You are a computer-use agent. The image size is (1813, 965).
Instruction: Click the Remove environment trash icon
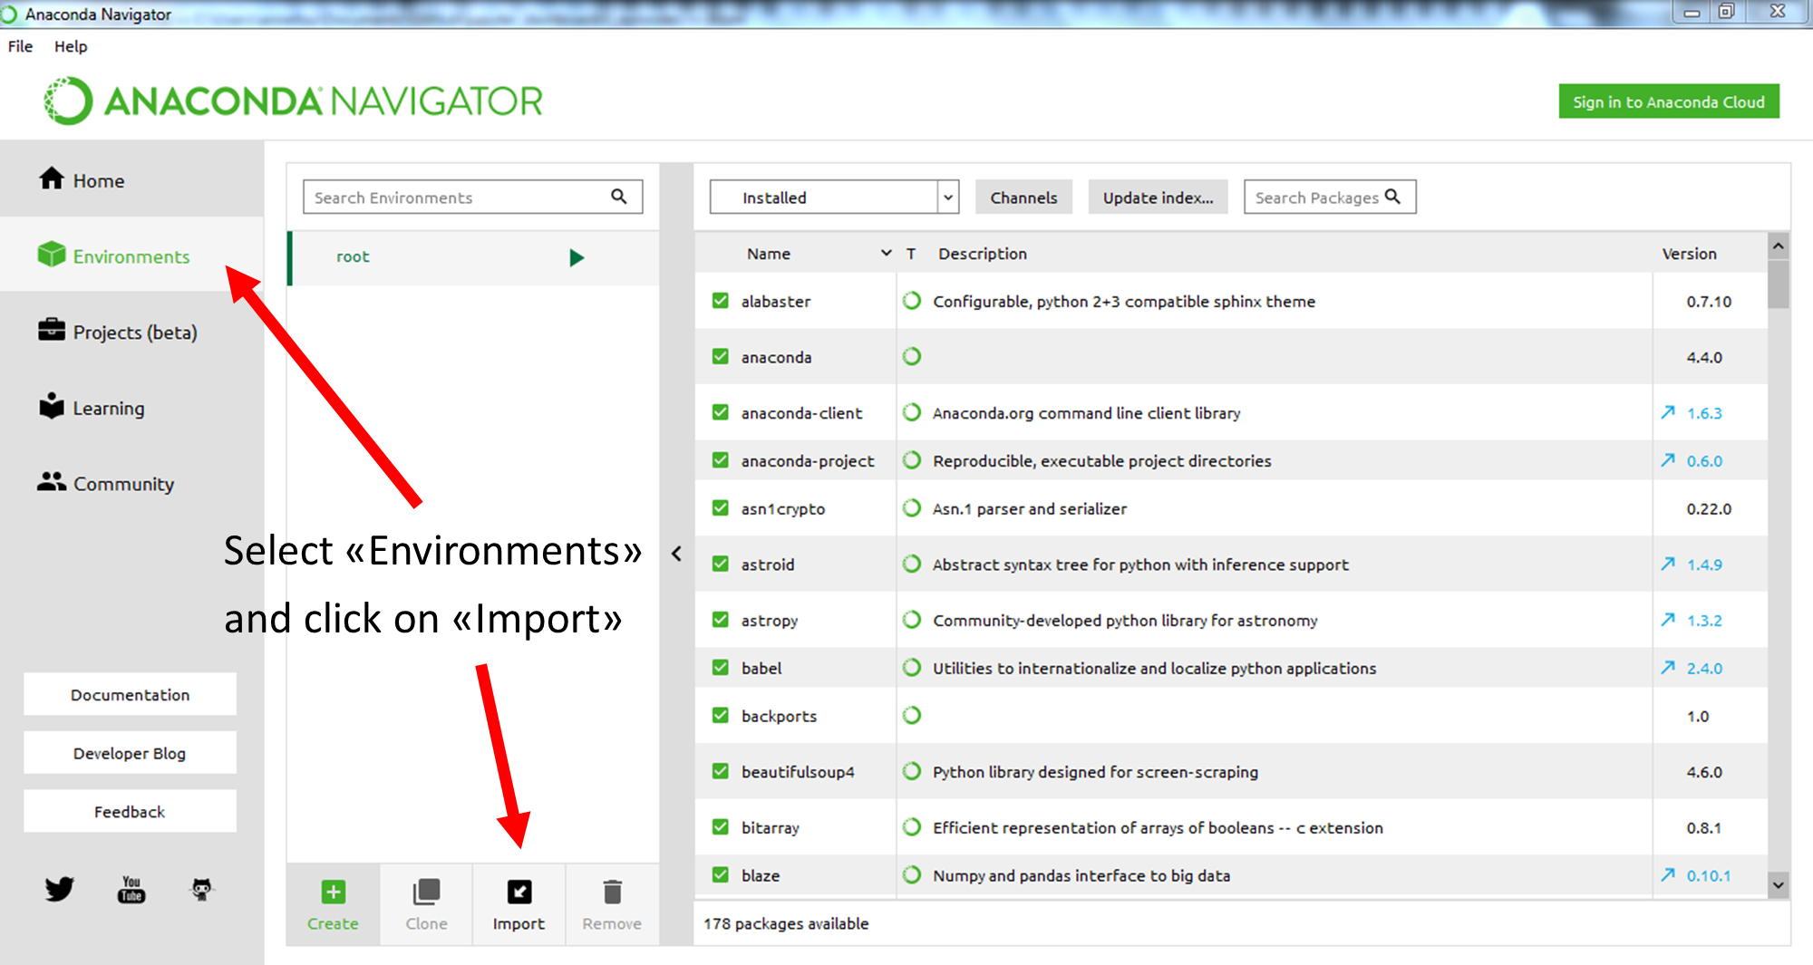pos(613,893)
